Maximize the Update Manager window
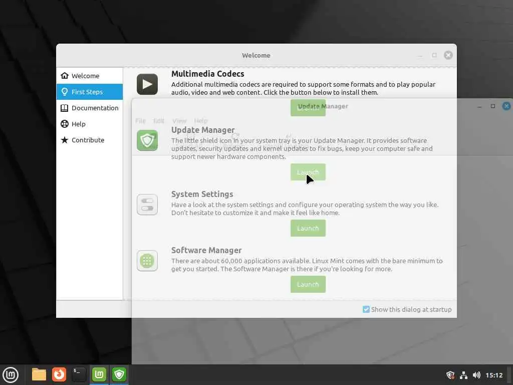The width and height of the screenshot is (513, 385). 493,106
